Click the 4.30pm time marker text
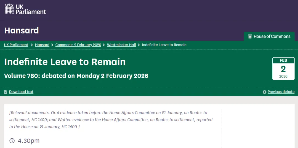 (x=29, y=141)
